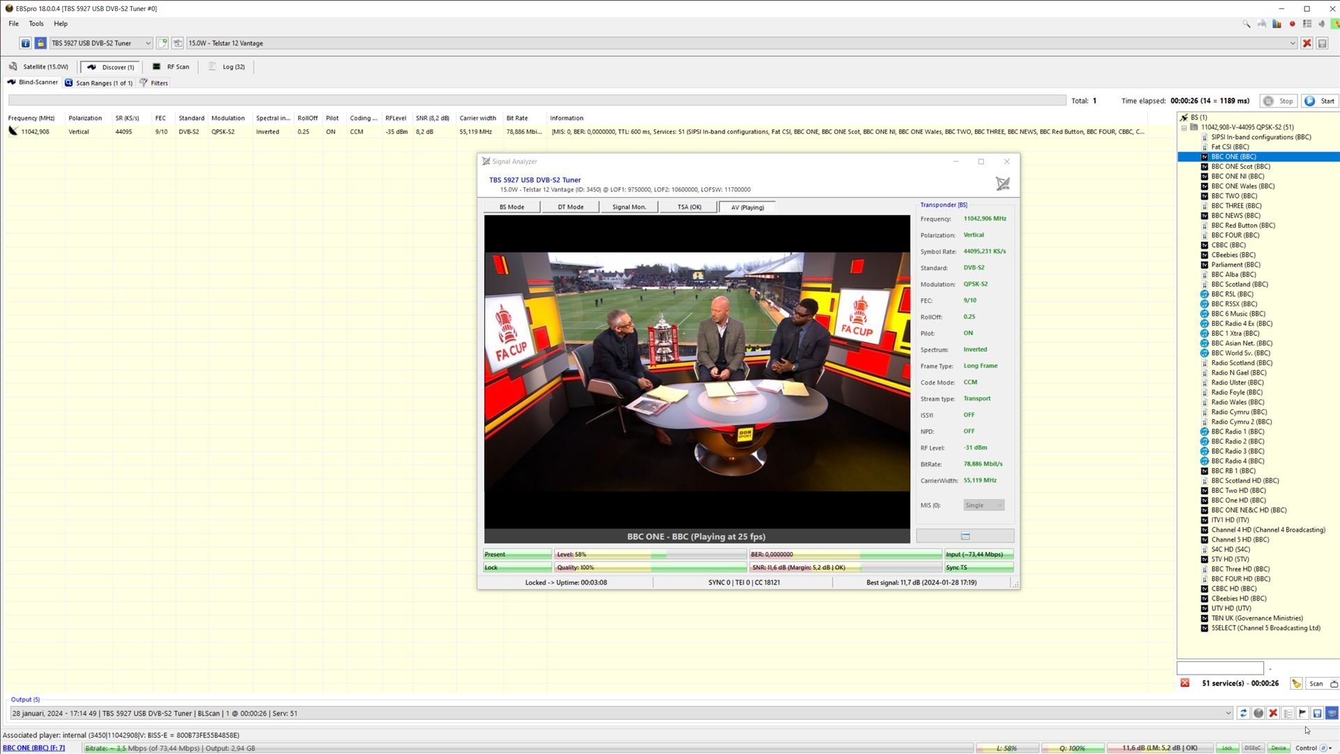This screenshot has width=1340, height=754.
Task: Switch to Satellite (15.0W) tab
Action: [39, 67]
